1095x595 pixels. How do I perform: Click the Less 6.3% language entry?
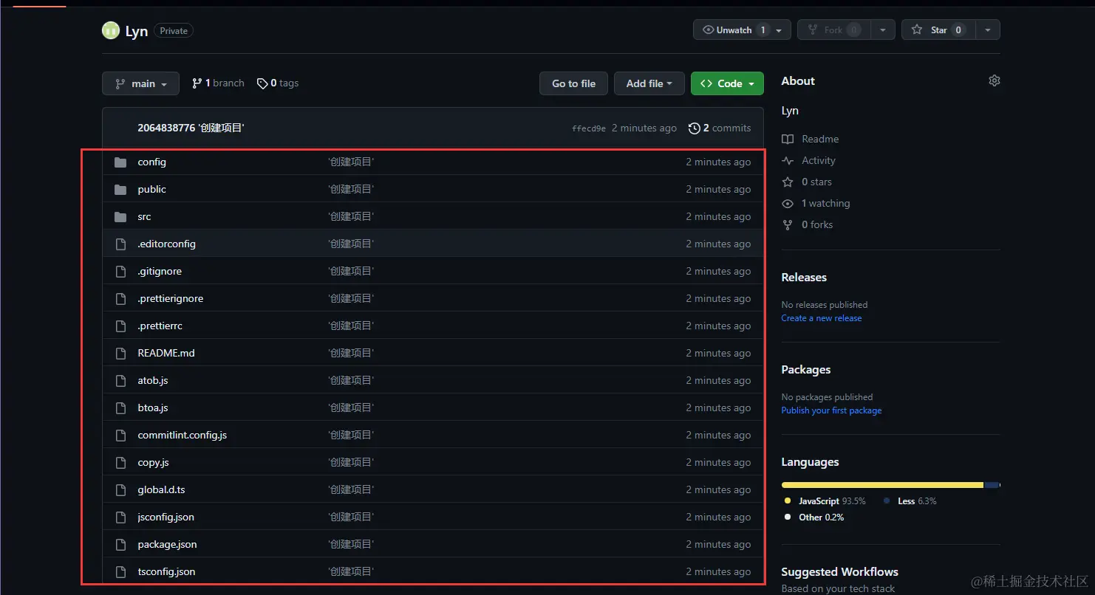coord(910,501)
